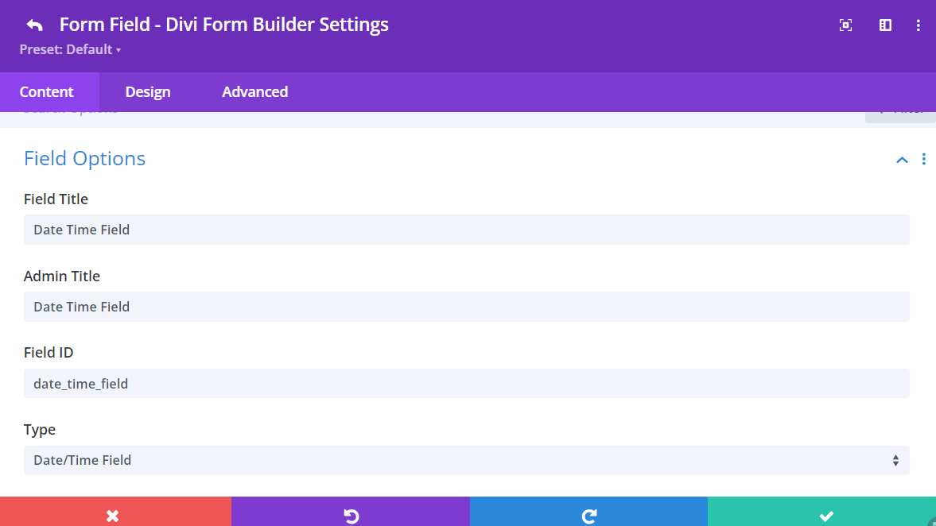936x526 pixels.
Task: Click the Type field stepper arrows
Action: click(895, 460)
